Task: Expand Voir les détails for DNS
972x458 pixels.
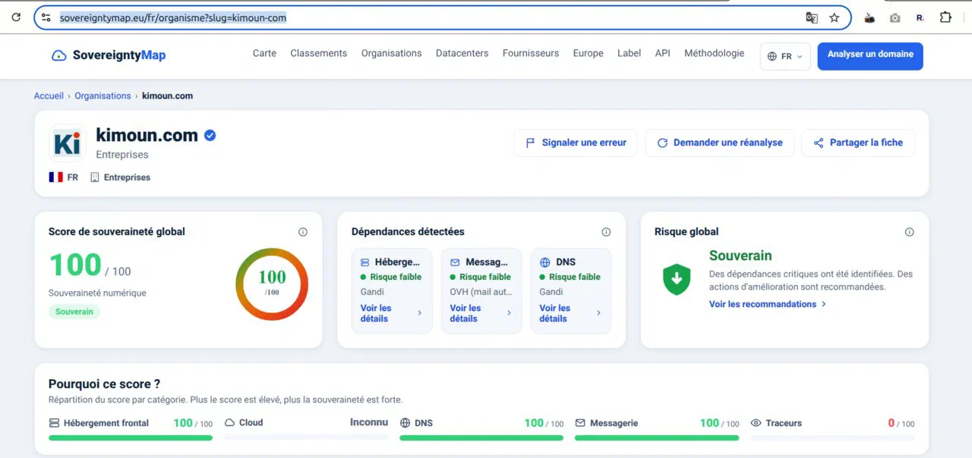Action: click(x=570, y=313)
